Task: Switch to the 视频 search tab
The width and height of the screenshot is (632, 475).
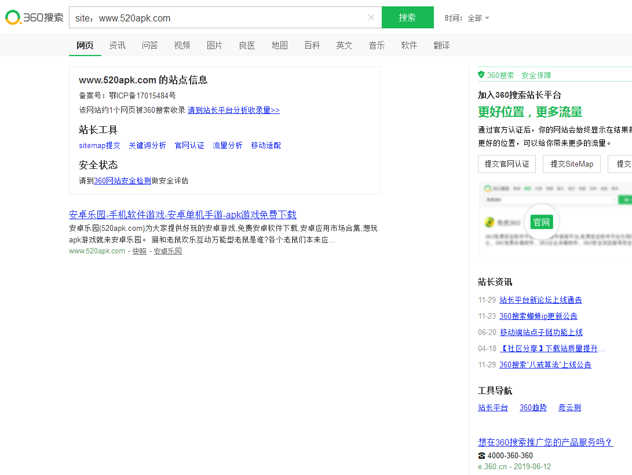Action: 182,45
